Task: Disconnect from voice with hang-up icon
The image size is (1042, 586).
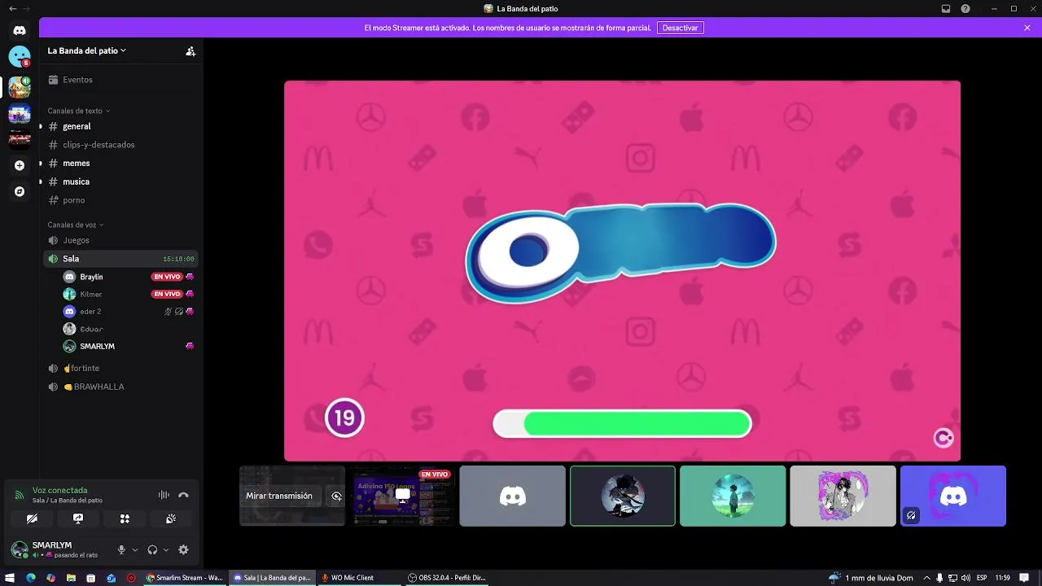Action: (x=183, y=495)
